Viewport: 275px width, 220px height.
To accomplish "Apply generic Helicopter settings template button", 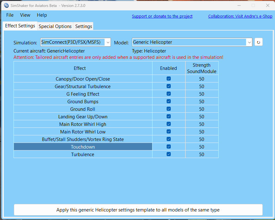I will click(138, 210).
